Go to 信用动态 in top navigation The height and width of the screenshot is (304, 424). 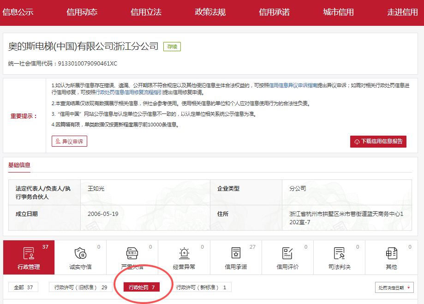[x=82, y=12]
